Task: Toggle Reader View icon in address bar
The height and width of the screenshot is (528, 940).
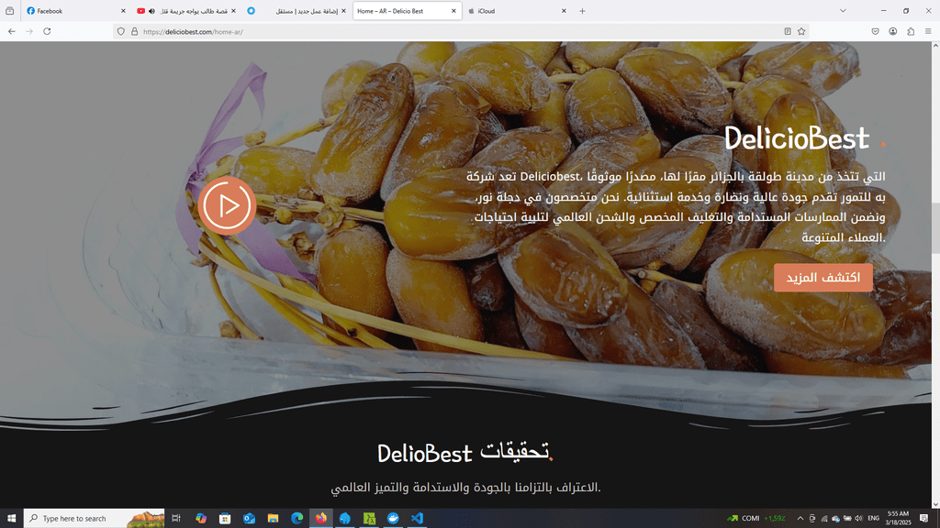Action: (788, 32)
